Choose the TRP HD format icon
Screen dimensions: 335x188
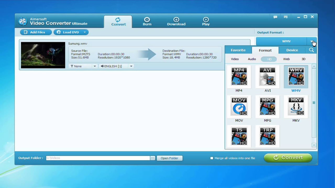click(x=267, y=136)
